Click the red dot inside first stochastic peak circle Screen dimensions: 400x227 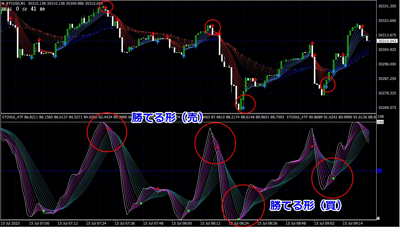coord(108,129)
